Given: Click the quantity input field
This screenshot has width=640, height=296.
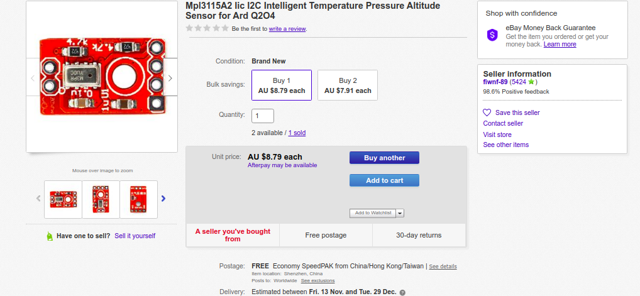Looking at the screenshot, I should [263, 116].
